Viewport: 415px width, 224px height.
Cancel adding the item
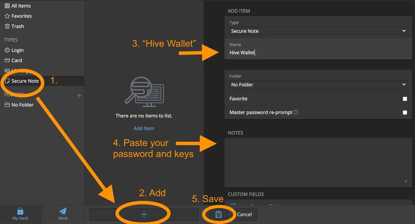(244, 214)
